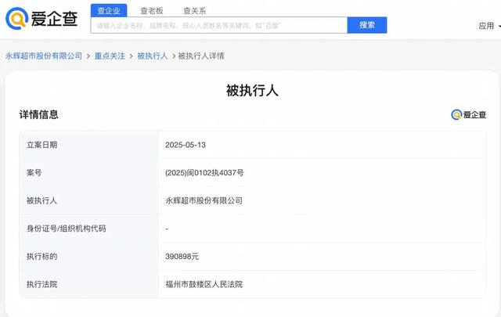Click the blue 搜索 button
The width and height of the screenshot is (501, 317).
coord(367,25)
